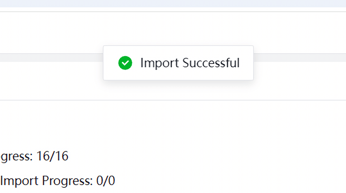Click the blank padding left of checkmark inside toast
Image resolution: width=346 pixels, height=193 pixels.
pos(111,63)
